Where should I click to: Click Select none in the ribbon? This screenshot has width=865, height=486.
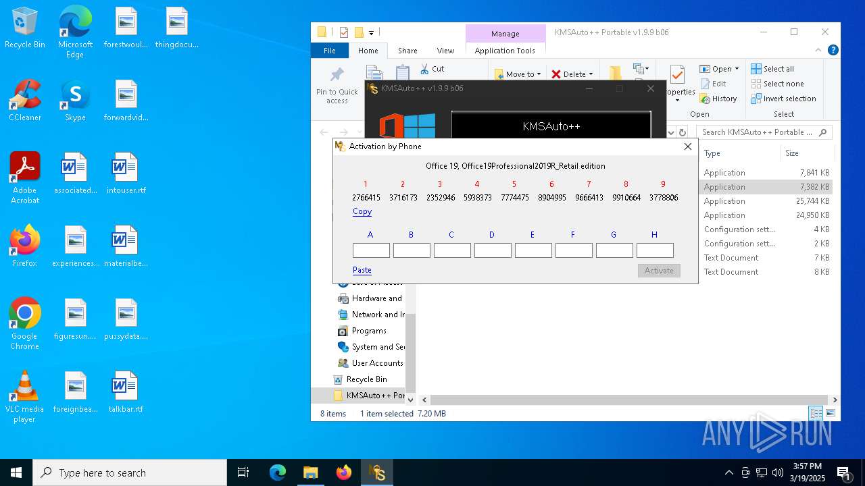(x=777, y=84)
